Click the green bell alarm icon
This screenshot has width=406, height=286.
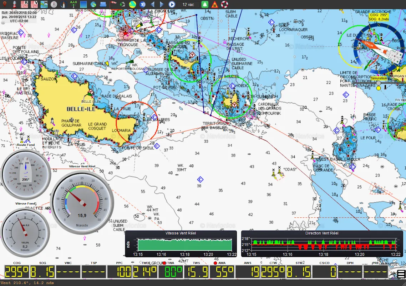point(205,4)
